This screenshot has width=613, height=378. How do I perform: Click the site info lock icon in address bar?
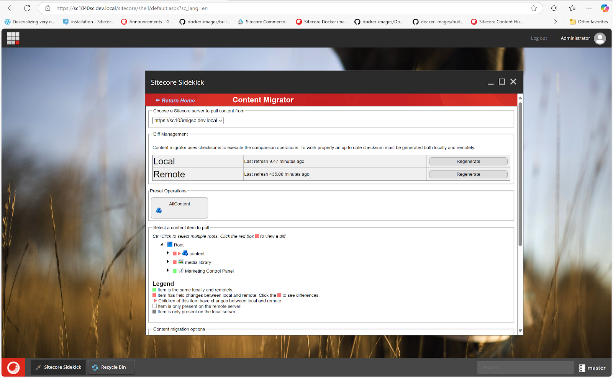click(x=48, y=8)
